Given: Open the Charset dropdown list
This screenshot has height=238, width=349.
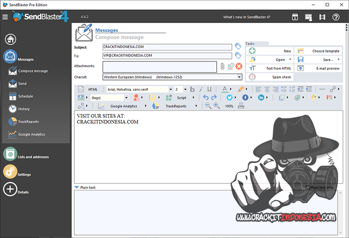Looking at the screenshot, I should 239,77.
